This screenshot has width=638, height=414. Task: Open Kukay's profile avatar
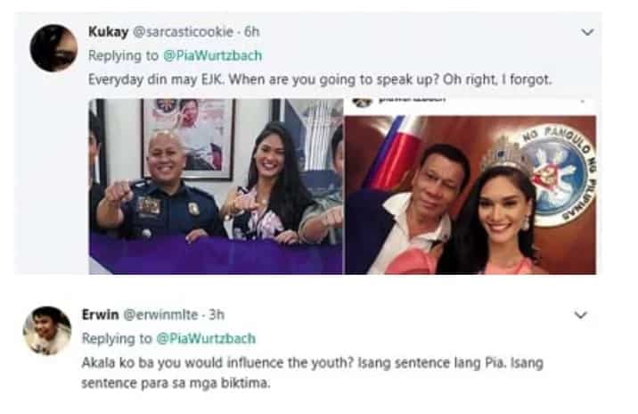[x=53, y=48]
